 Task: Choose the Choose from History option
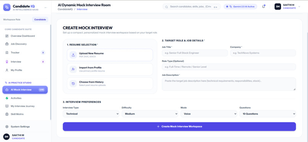(x=110, y=83)
